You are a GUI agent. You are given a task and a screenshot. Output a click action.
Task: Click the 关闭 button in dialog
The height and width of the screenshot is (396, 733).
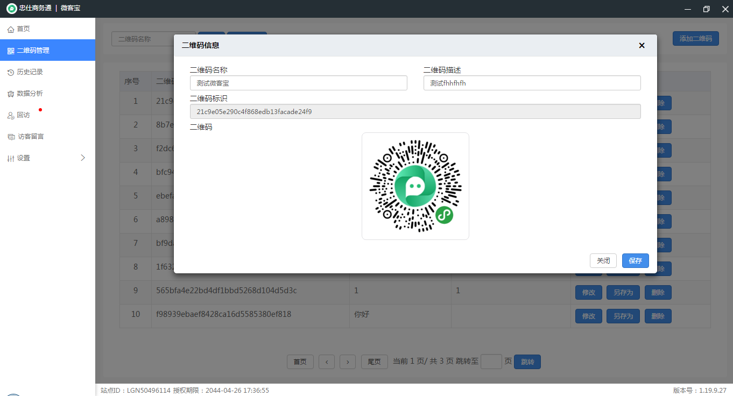click(603, 260)
